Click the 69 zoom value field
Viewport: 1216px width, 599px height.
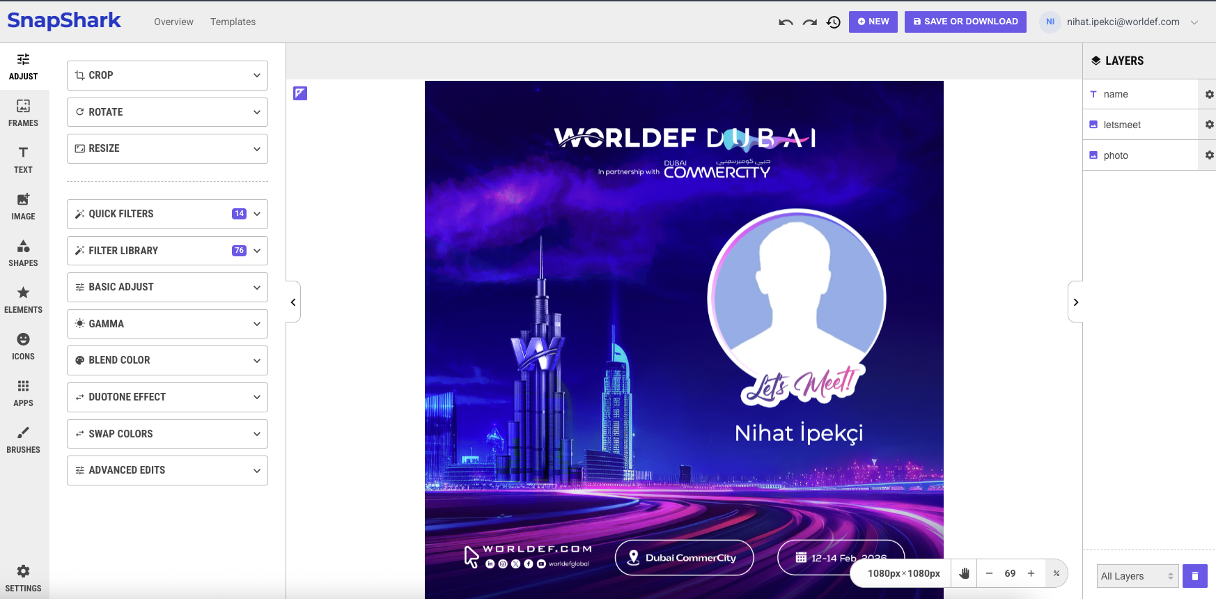pyautogui.click(x=1010, y=573)
